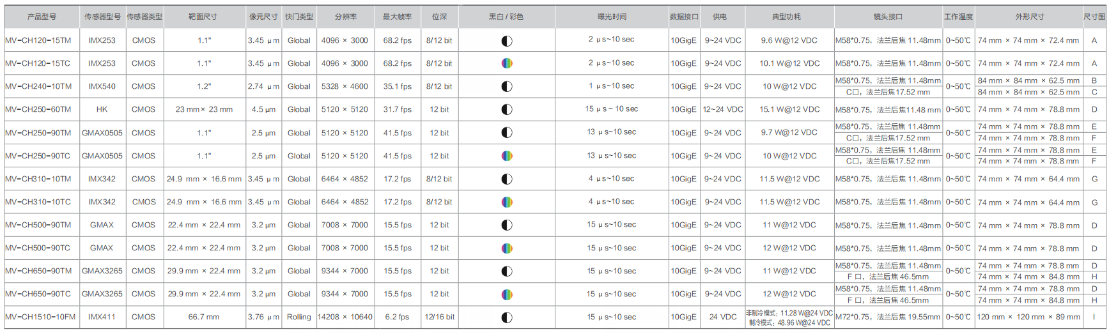Click the monochrome icon for MV-CH650-90TM
This screenshot has width=1109, height=334.
(507, 271)
